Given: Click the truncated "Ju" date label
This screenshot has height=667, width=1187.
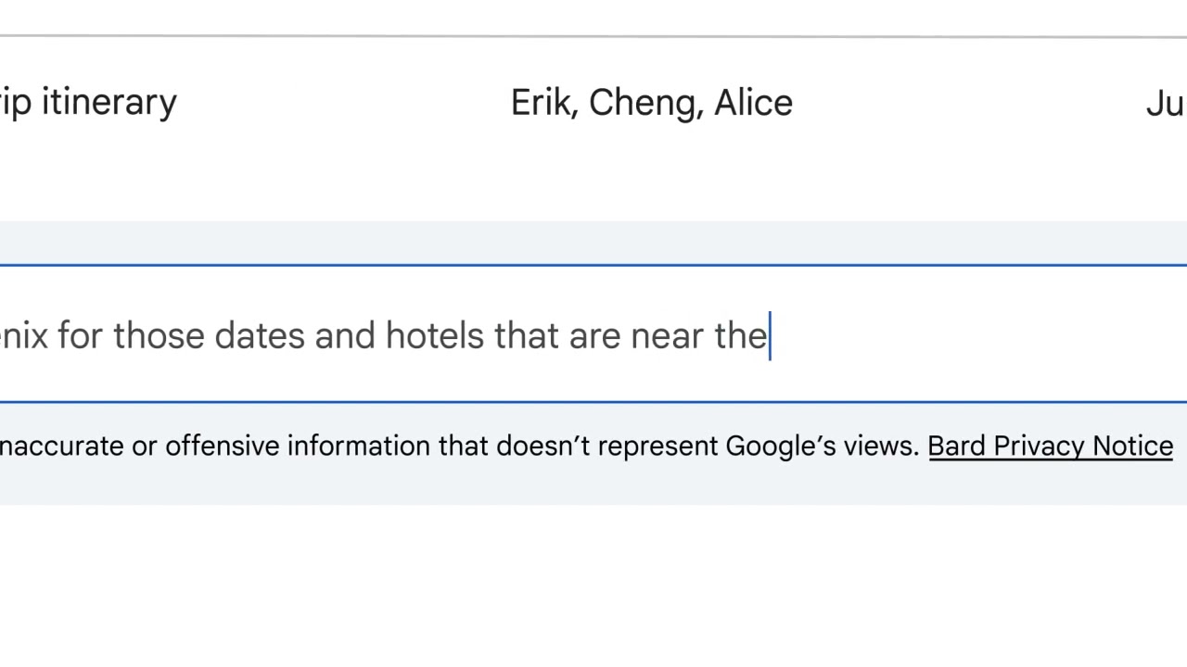Looking at the screenshot, I should click(1165, 102).
